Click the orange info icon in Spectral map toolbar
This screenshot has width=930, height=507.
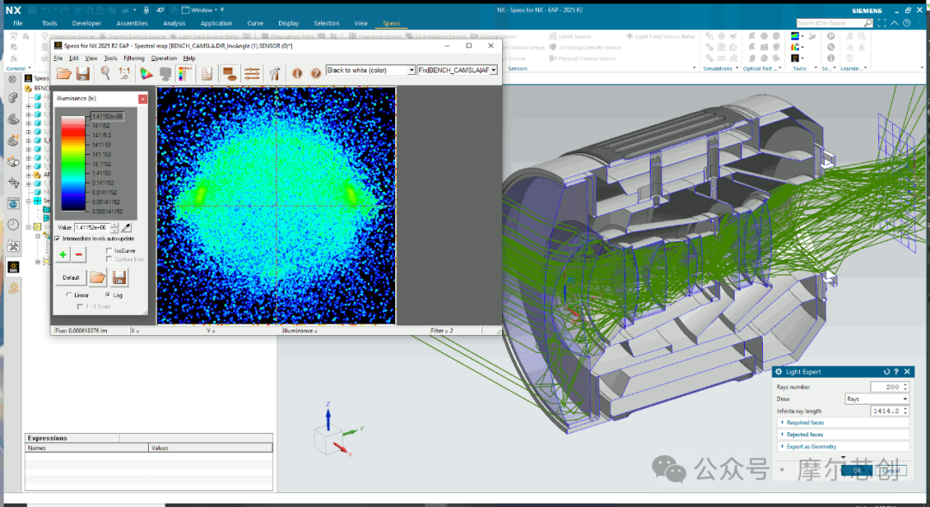(297, 73)
